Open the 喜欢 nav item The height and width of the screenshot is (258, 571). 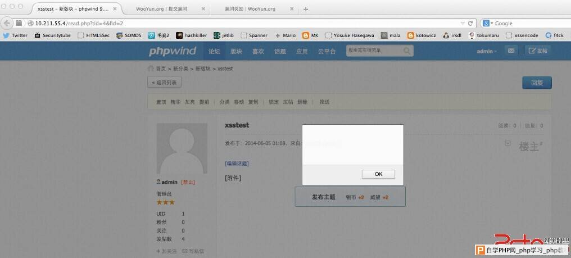[258, 51]
